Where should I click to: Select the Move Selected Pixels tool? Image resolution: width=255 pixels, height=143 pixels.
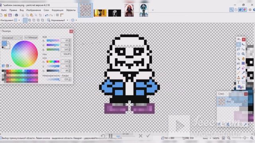pyautogui.click(x=243, y=44)
